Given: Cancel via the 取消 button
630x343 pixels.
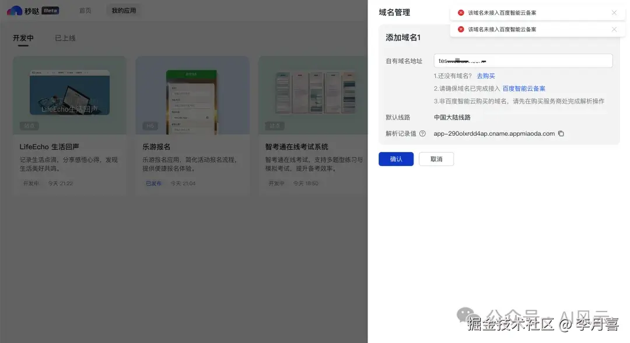Looking at the screenshot, I should pyautogui.click(x=436, y=158).
